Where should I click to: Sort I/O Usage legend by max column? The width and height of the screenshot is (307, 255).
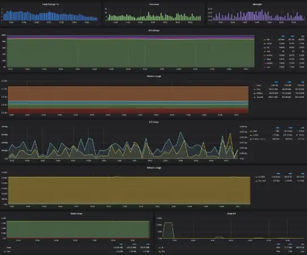[291, 128]
